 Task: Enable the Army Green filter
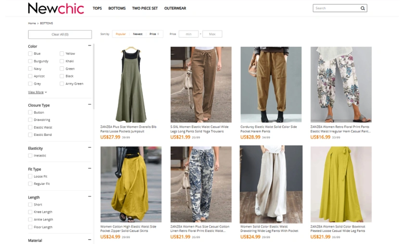tap(62, 84)
